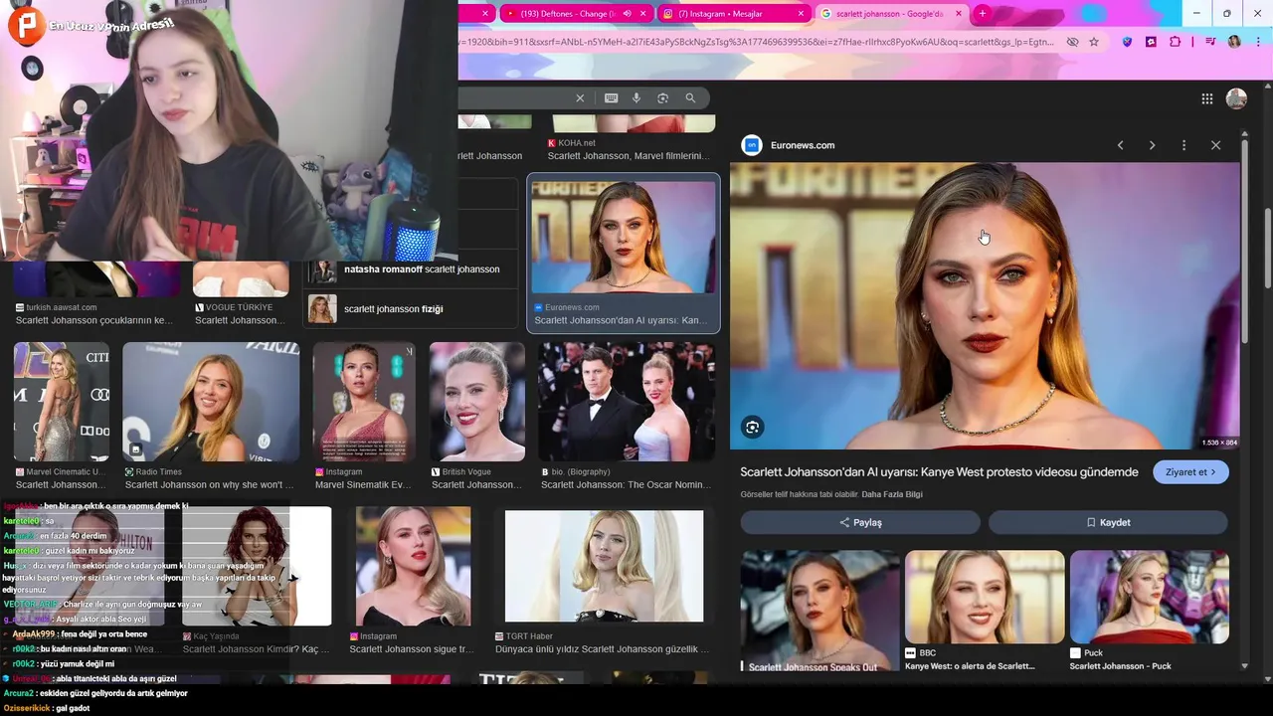Open the Daha Fazla Bilgi link
1273x716 pixels.
[892, 494]
